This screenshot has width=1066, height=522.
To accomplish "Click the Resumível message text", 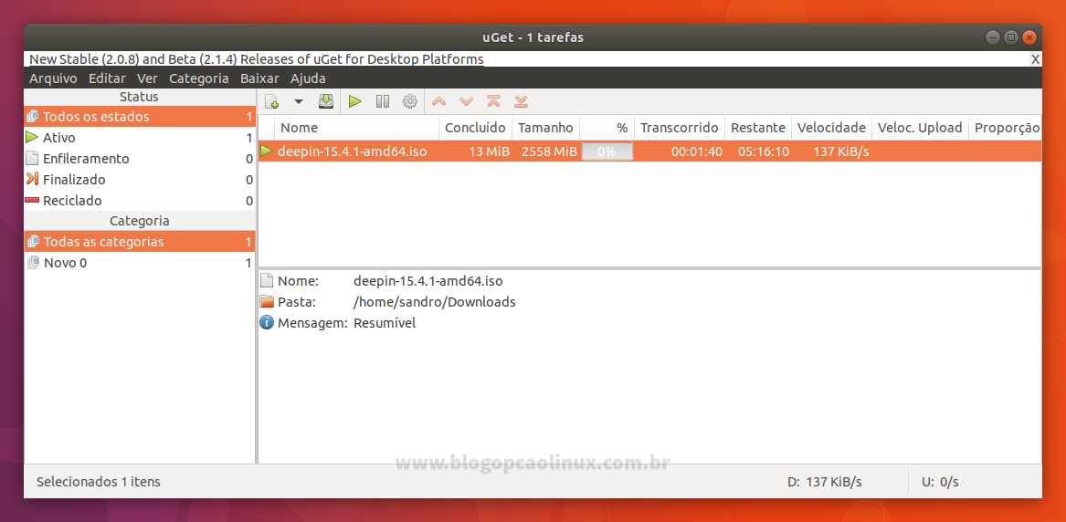I will pyautogui.click(x=385, y=323).
